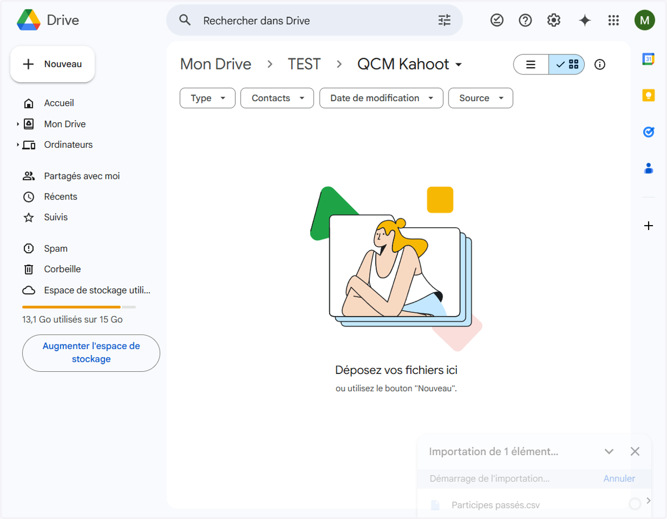The image size is (667, 519).
Task: Open Google Keep side panel icon
Action: pos(648,96)
